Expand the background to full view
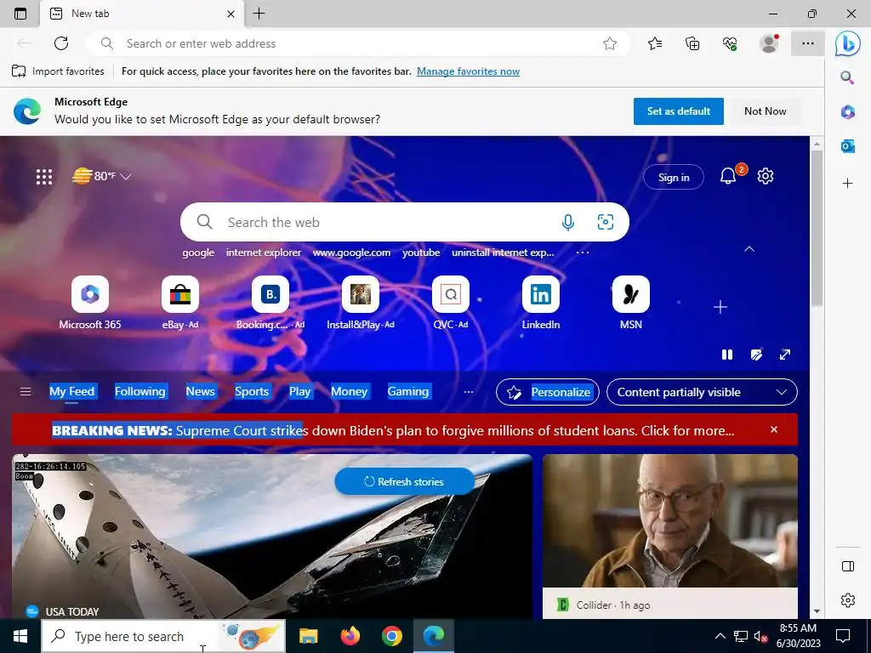Viewport: 871px width, 653px height. click(785, 355)
